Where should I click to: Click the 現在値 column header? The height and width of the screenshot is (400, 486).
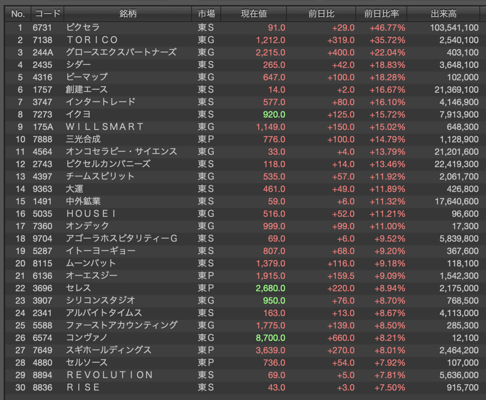point(254,14)
